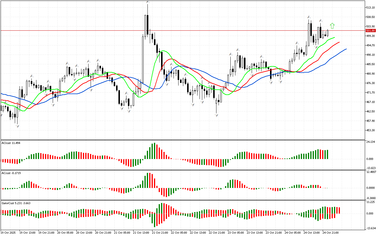Viewport: 379px width, 236px height.
Task: Click the green up arrow signal icon
Action: coord(332,26)
